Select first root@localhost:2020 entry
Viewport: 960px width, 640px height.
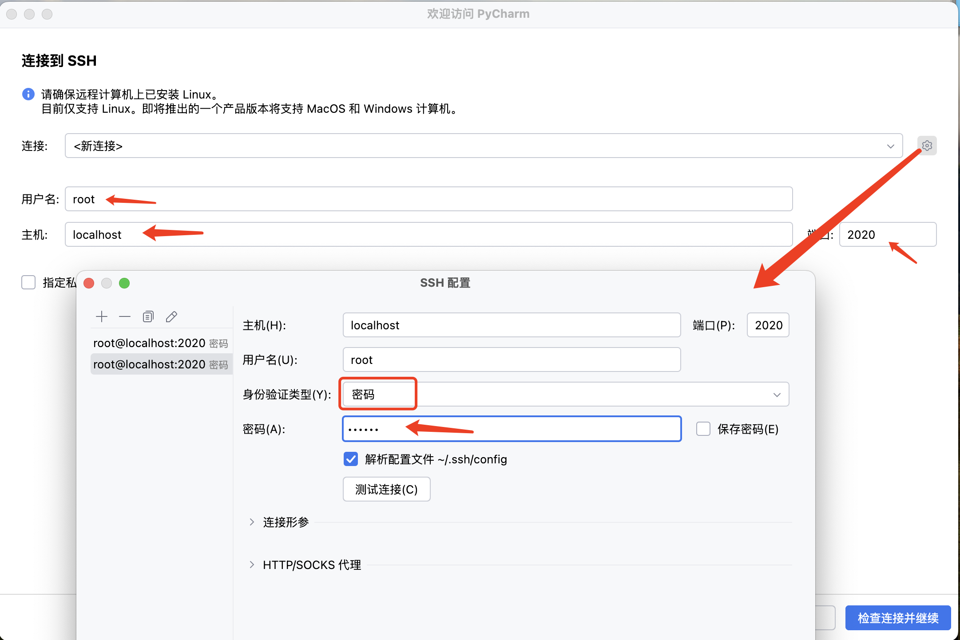point(161,343)
